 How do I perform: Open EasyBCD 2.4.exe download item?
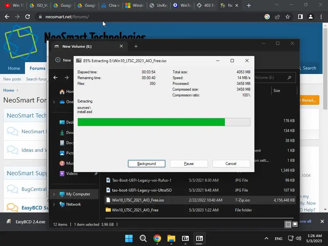click(26, 222)
